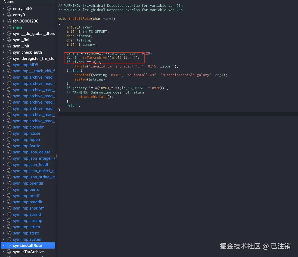The height and width of the screenshot is (257, 298).
Task: Click the import icon beside sym.imp.opendir
Action: (x=9, y=183)
